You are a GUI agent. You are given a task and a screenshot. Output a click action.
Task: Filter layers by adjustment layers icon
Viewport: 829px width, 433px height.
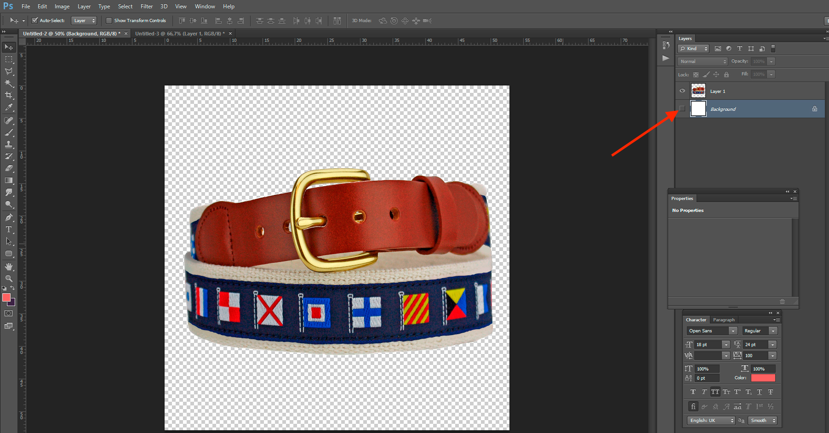coord(729,48)
